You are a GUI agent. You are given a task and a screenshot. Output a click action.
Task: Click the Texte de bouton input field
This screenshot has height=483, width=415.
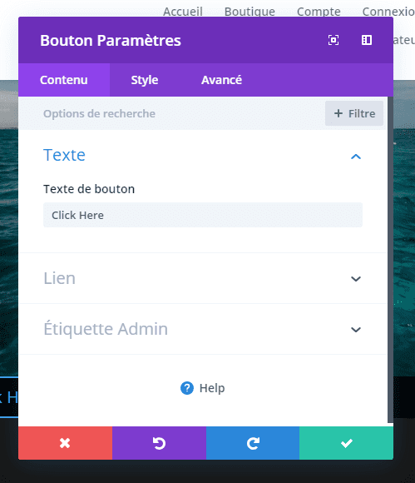coord(203,215)
